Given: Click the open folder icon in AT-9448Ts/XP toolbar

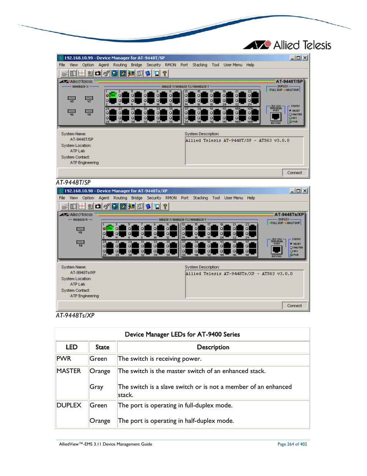Looking at the screenshot, I should click(65, 206).
